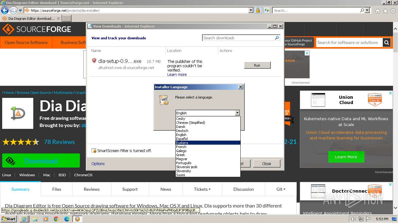Viewport: 398px width, 223px height.
Task: Click the Internet Explorer taskbar icon
Action: 24,219
